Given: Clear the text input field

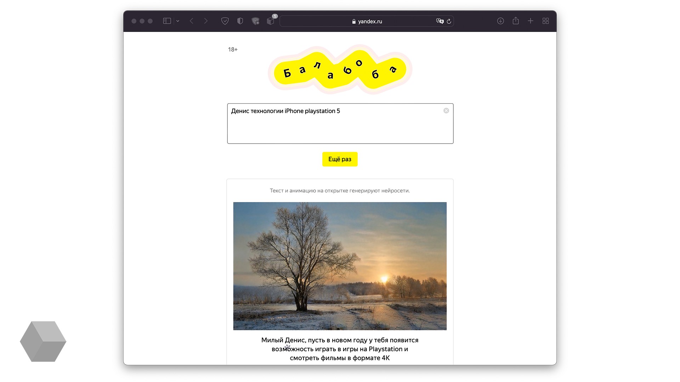Looking at the screenshot, I should tap(446, 111).
